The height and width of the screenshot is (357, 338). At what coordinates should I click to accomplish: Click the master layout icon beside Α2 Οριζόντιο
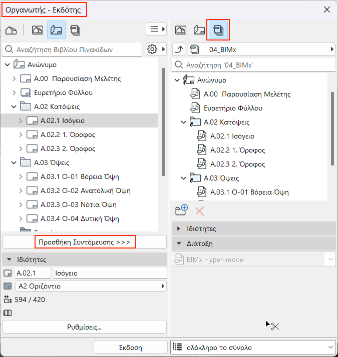(8, 286)
